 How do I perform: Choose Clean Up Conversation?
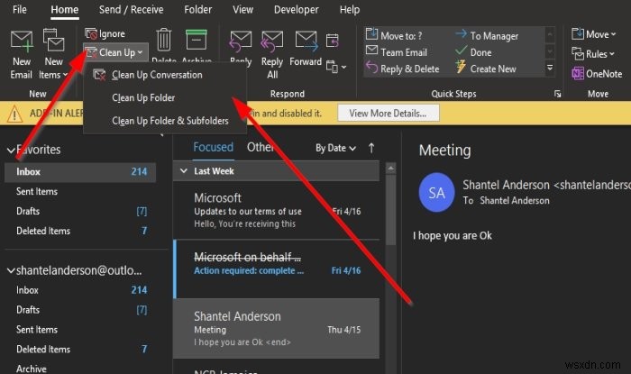pyautogui.click(x=165, y=75)
